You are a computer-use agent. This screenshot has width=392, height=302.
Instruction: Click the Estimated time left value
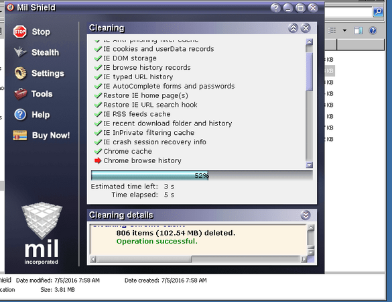point(169,187)
